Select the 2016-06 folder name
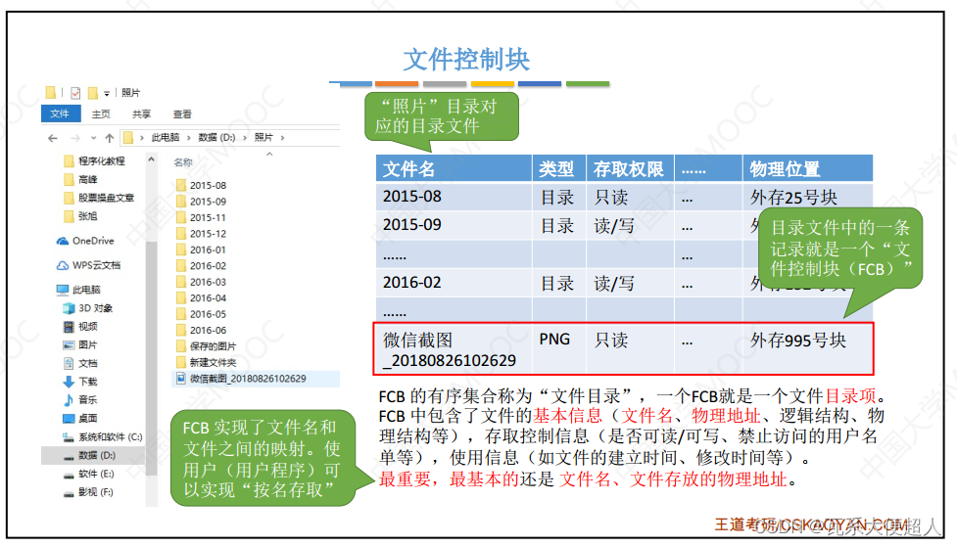The image size is (957, 546). click(208, 331)
